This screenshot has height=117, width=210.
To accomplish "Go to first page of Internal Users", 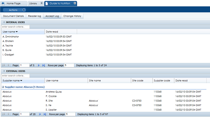I will click(x=4, y=65).
